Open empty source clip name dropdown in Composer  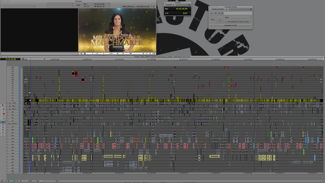tap(19, 7)
